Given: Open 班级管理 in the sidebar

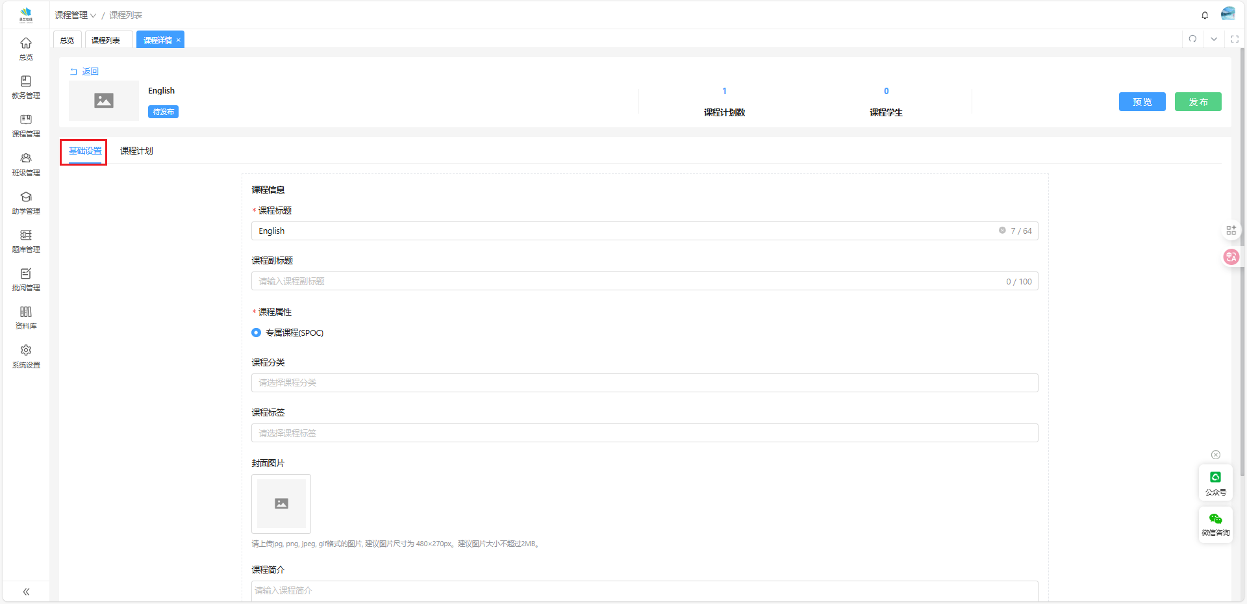Looking at the screenshot, I should click(26, 164).
